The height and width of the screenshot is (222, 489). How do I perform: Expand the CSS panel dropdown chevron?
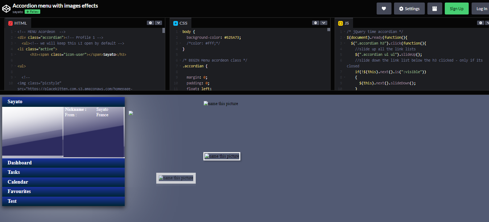[x=323, y=22]
